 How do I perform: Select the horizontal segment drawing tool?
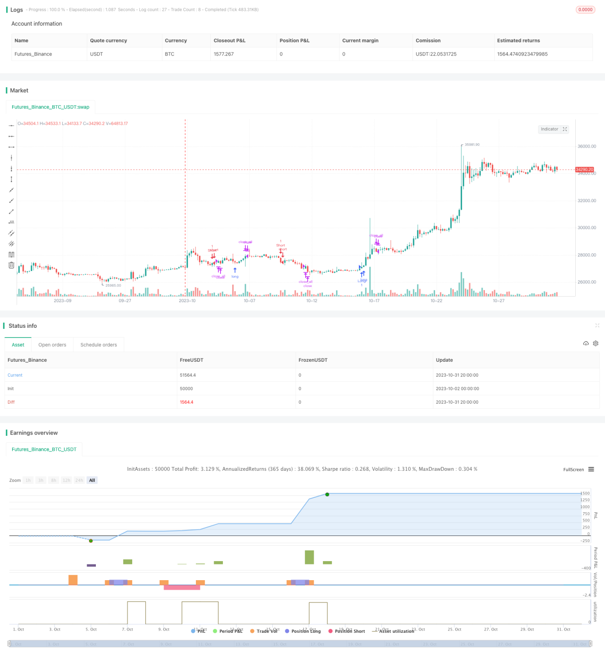coord(11,147)
